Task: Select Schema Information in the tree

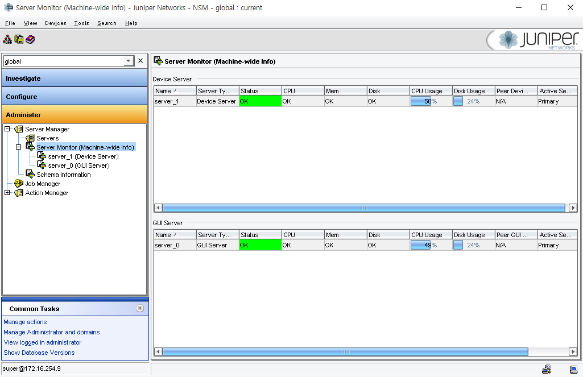Action: (x=64, y=175)
